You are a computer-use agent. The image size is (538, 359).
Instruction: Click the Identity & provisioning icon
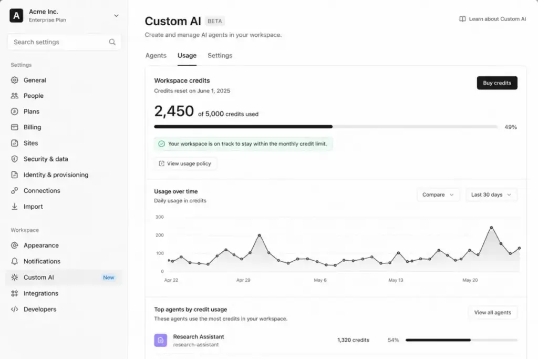[x=14, y=175]
